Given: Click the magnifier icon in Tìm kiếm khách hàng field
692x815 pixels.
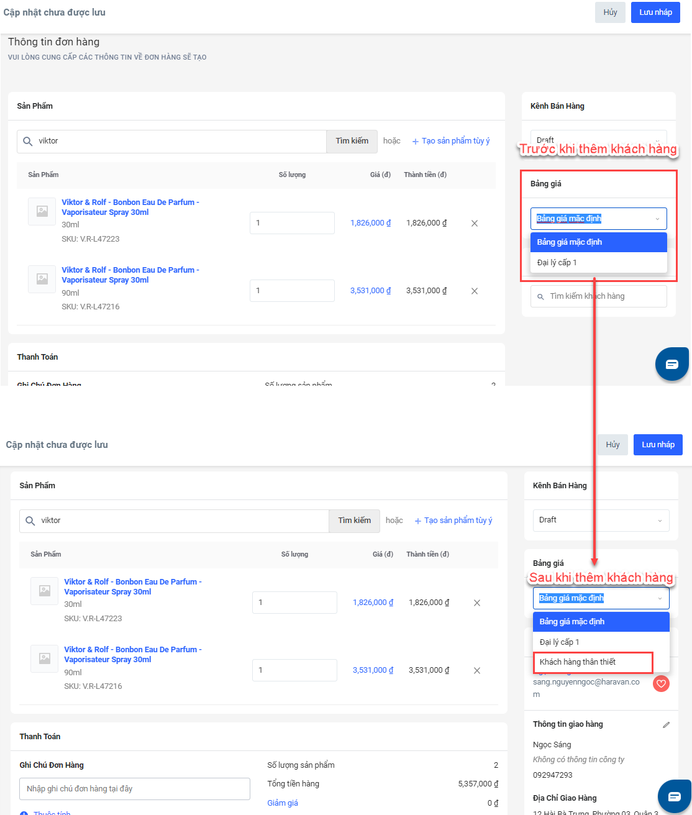Looking at the screenshot, I should (540, 297).
